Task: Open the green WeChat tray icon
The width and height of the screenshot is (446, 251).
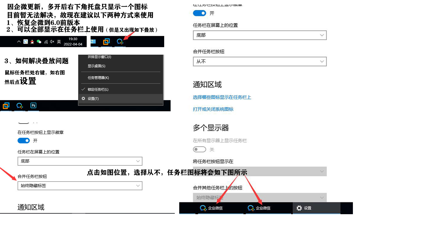Action: tap(39, 42)
